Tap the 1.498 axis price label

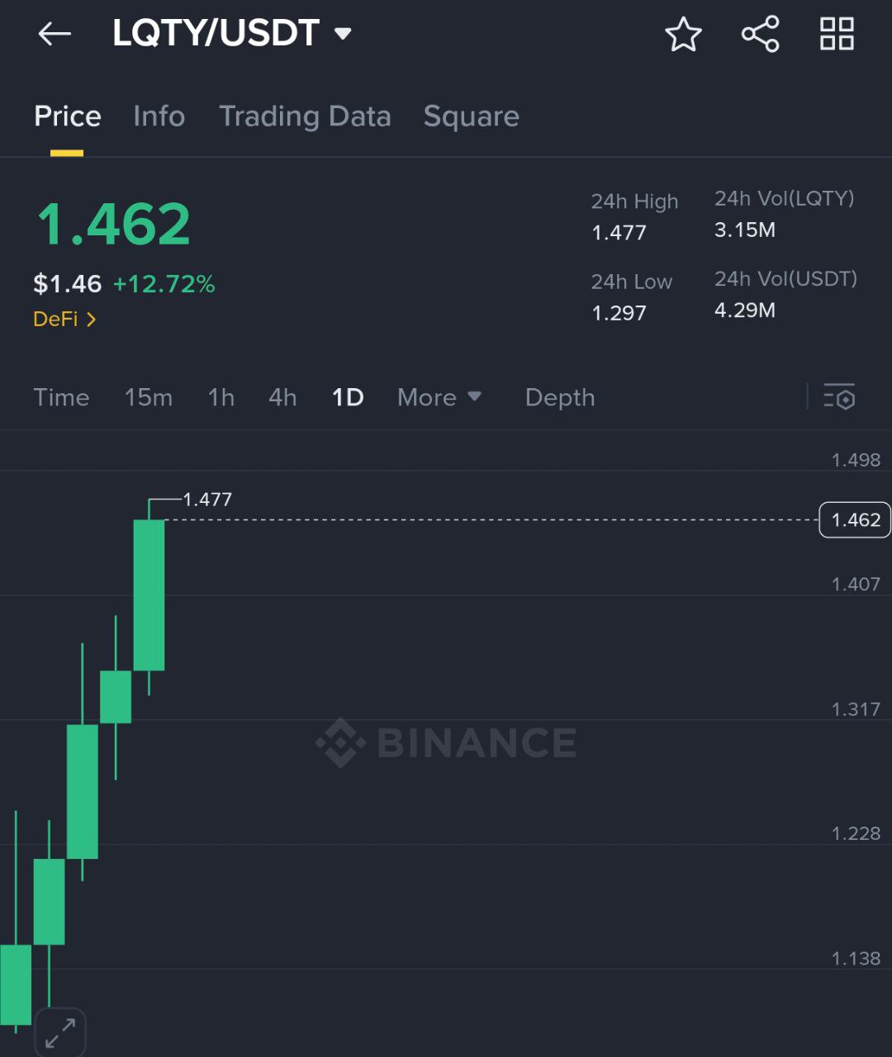[x=856, y=460]
